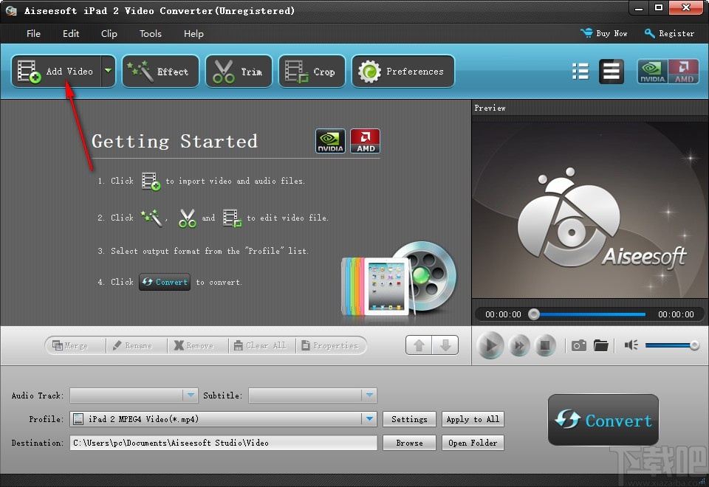Click the Aiseesoft preview area
Screen dimensions: 709x487
(589, 210)
